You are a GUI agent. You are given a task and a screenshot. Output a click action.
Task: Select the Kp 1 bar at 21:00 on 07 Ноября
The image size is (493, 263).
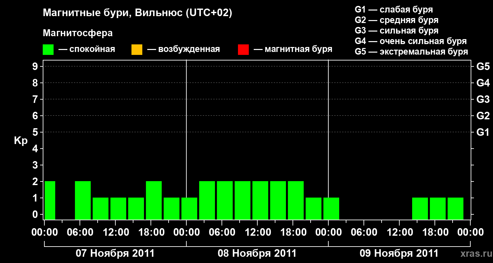pyautogui.click(x=172, y=209)
